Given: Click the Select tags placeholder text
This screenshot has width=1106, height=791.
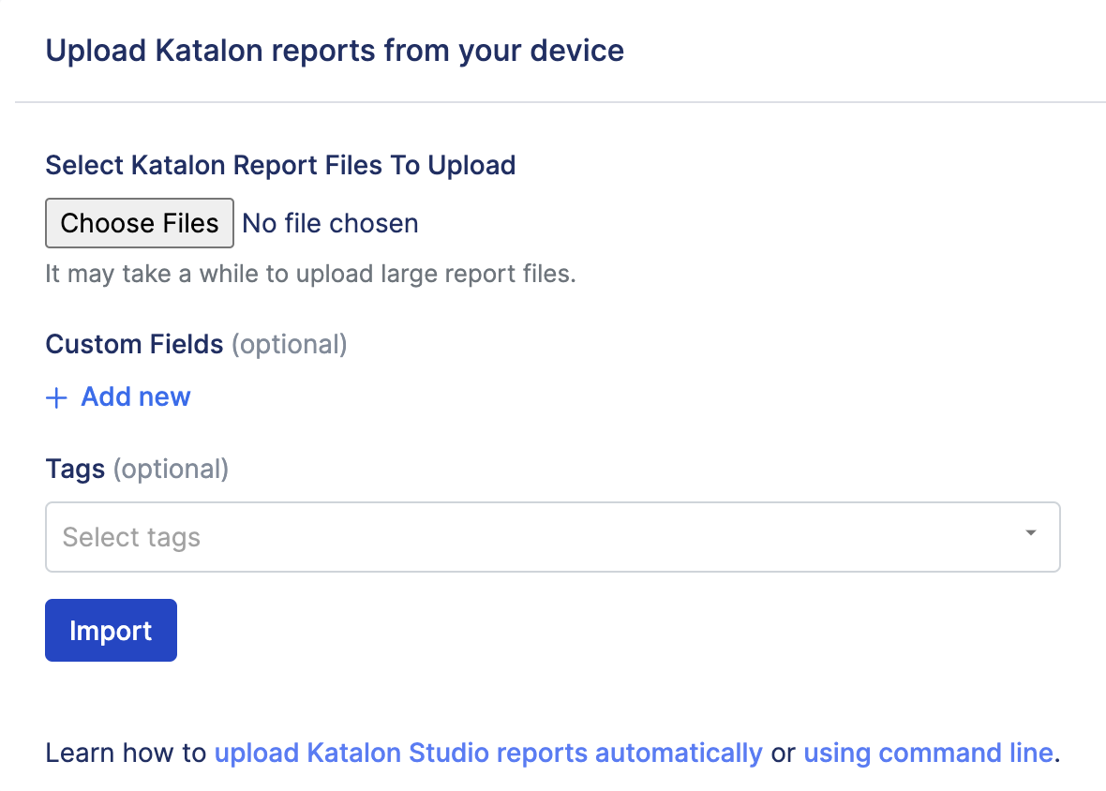Looking at the screenshot, I should coord(131,538).
